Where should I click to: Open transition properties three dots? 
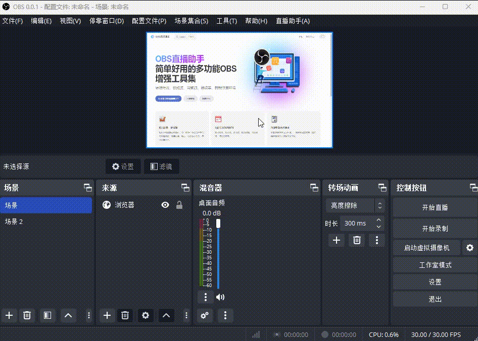click(x=377, y=240)
